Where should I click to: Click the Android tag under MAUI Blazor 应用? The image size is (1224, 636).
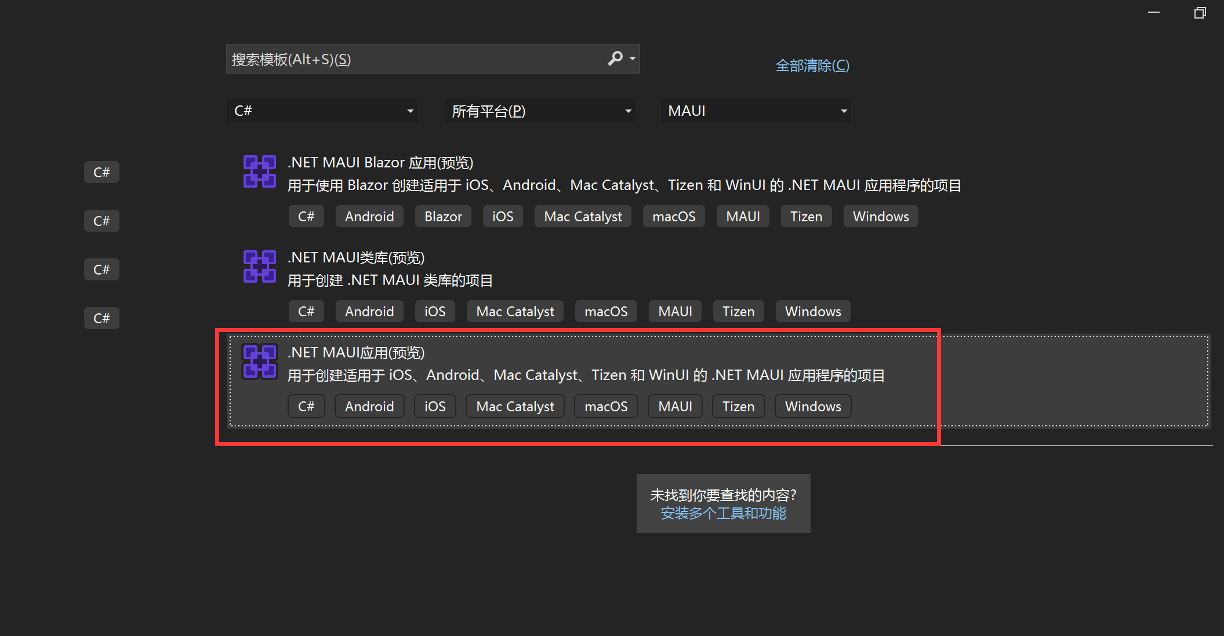(x=369, y=217)
